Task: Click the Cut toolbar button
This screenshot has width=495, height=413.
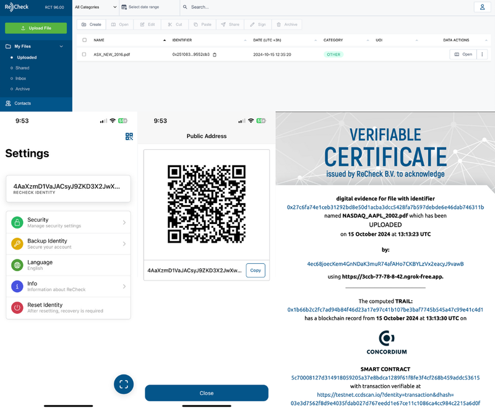Action: point(175,24)
